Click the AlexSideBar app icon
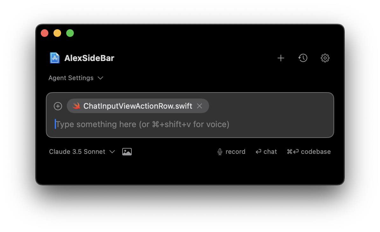Screen dimensions: 380x232 54,58
